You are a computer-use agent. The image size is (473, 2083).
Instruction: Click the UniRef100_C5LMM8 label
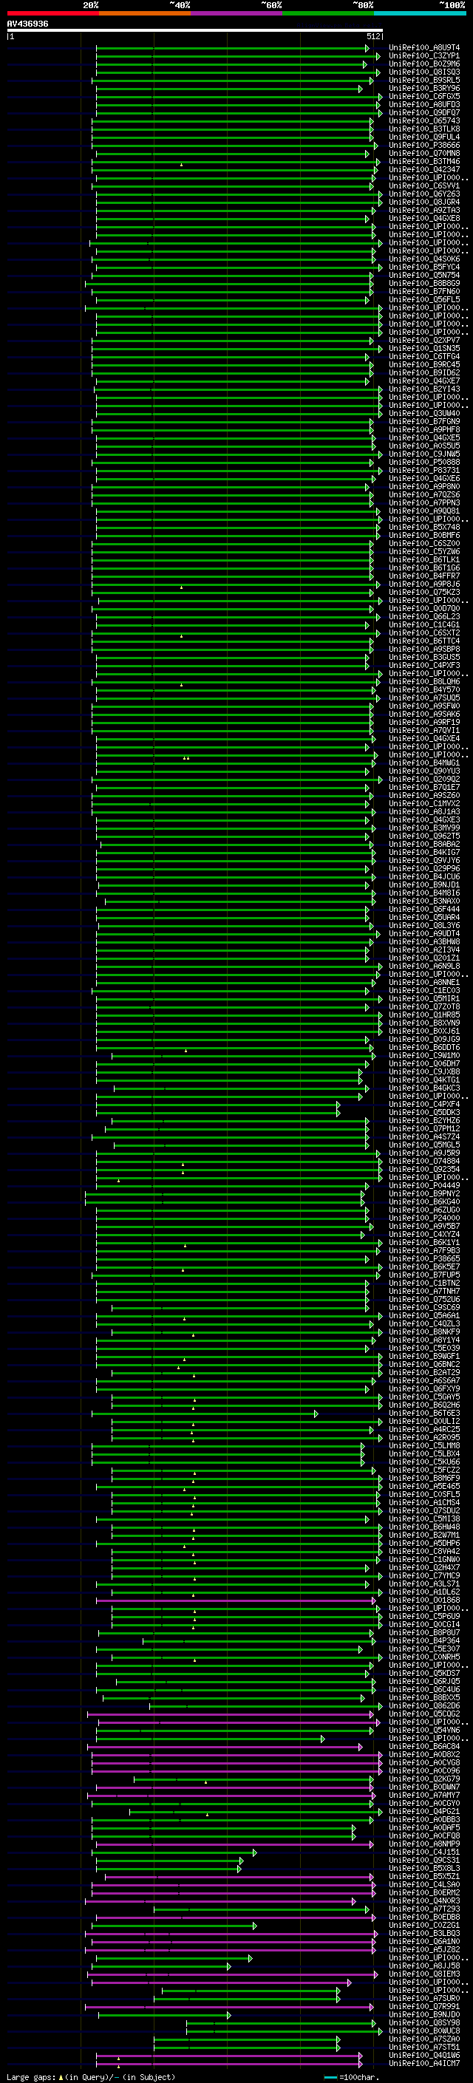(x=424, y=1446)
